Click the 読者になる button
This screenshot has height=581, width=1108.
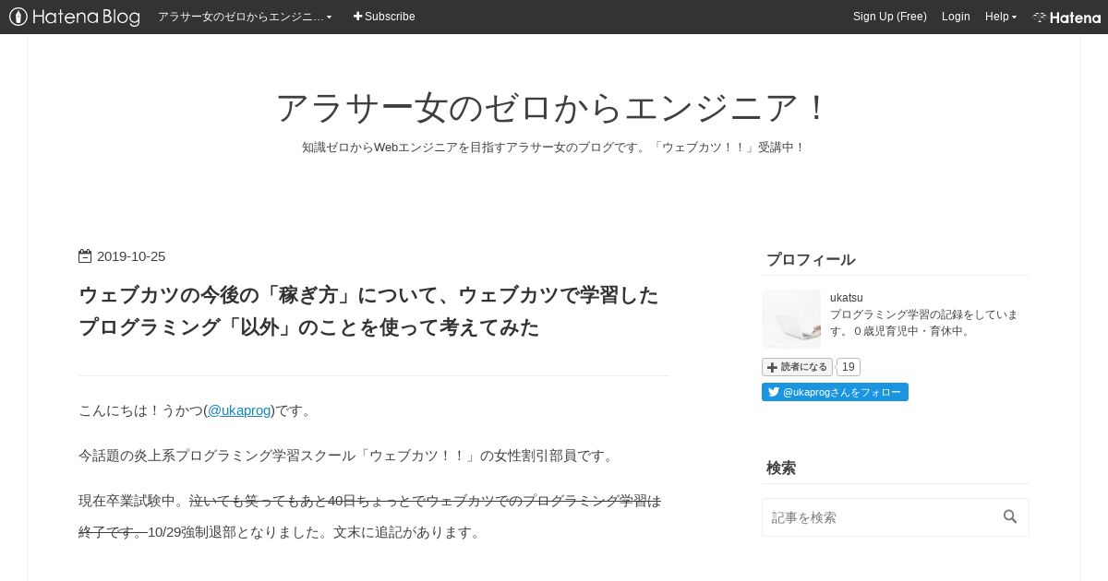click(x=797, y=367)
